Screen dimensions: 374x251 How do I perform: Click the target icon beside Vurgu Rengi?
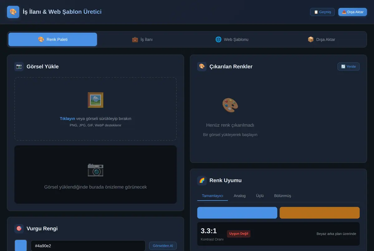pos(19,229)
